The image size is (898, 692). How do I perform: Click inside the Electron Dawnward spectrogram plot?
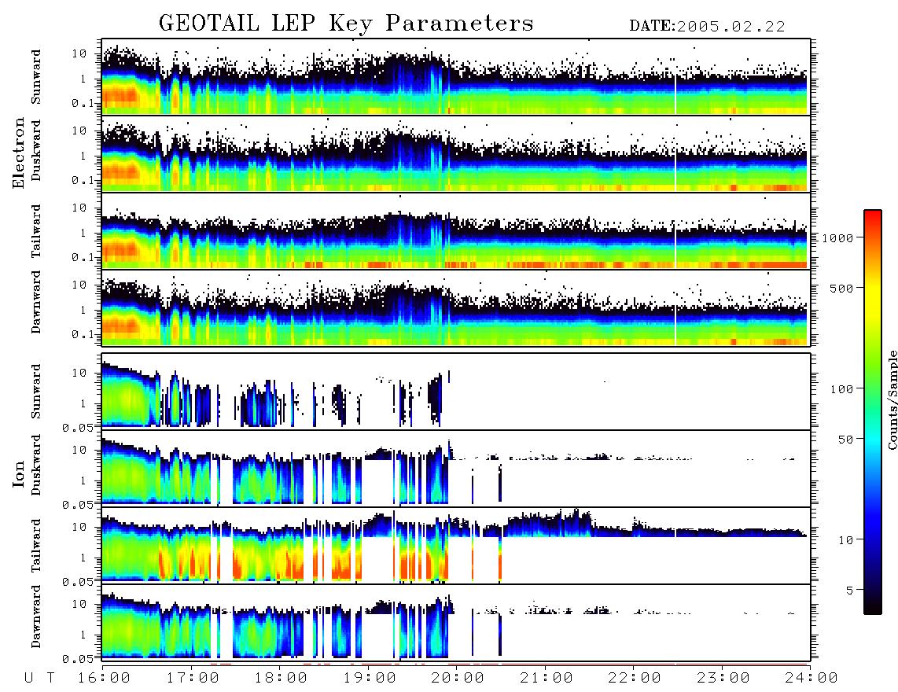pos(456,307)
